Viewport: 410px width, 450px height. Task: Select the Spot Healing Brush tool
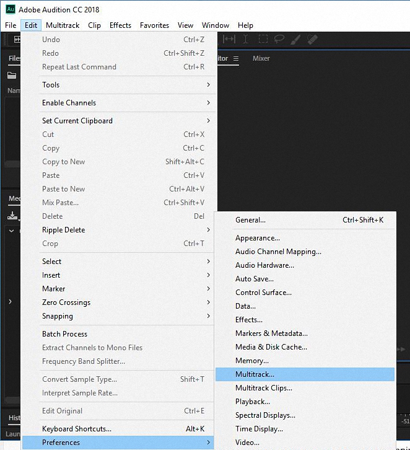pos(313,39)
